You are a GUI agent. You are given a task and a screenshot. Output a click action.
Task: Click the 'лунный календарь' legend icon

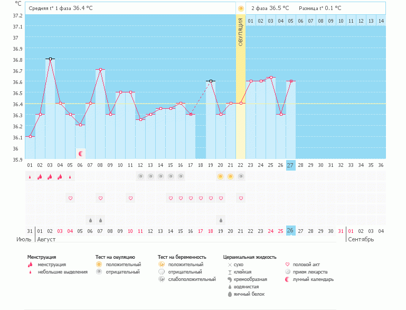point(289,279)
